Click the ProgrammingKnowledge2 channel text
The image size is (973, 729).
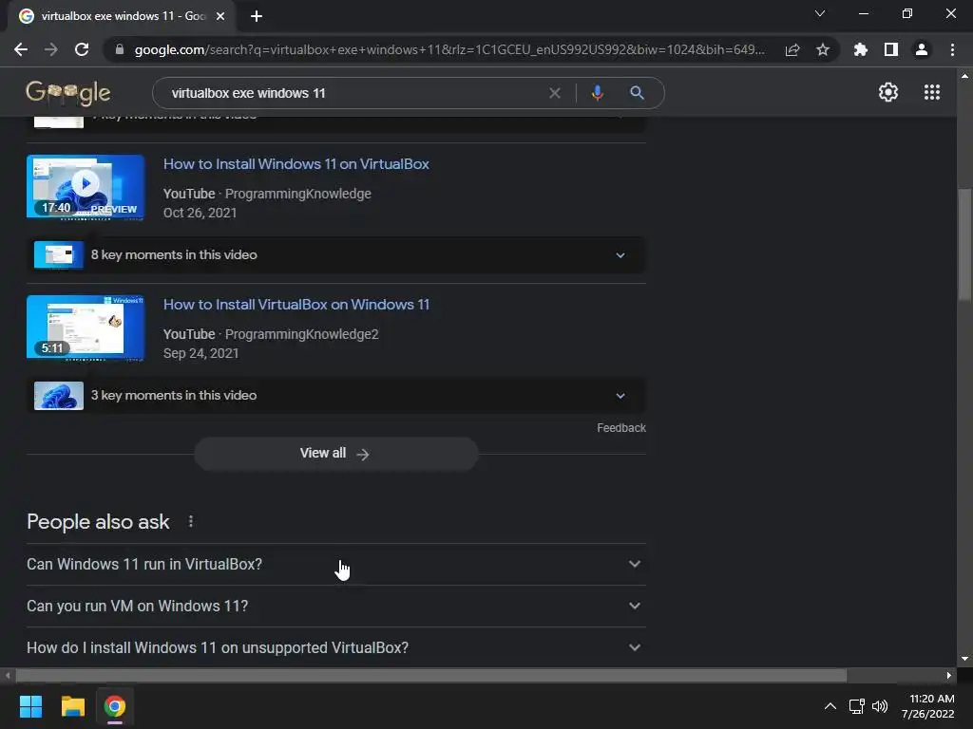pyautogui.click(x=301, y=334)
